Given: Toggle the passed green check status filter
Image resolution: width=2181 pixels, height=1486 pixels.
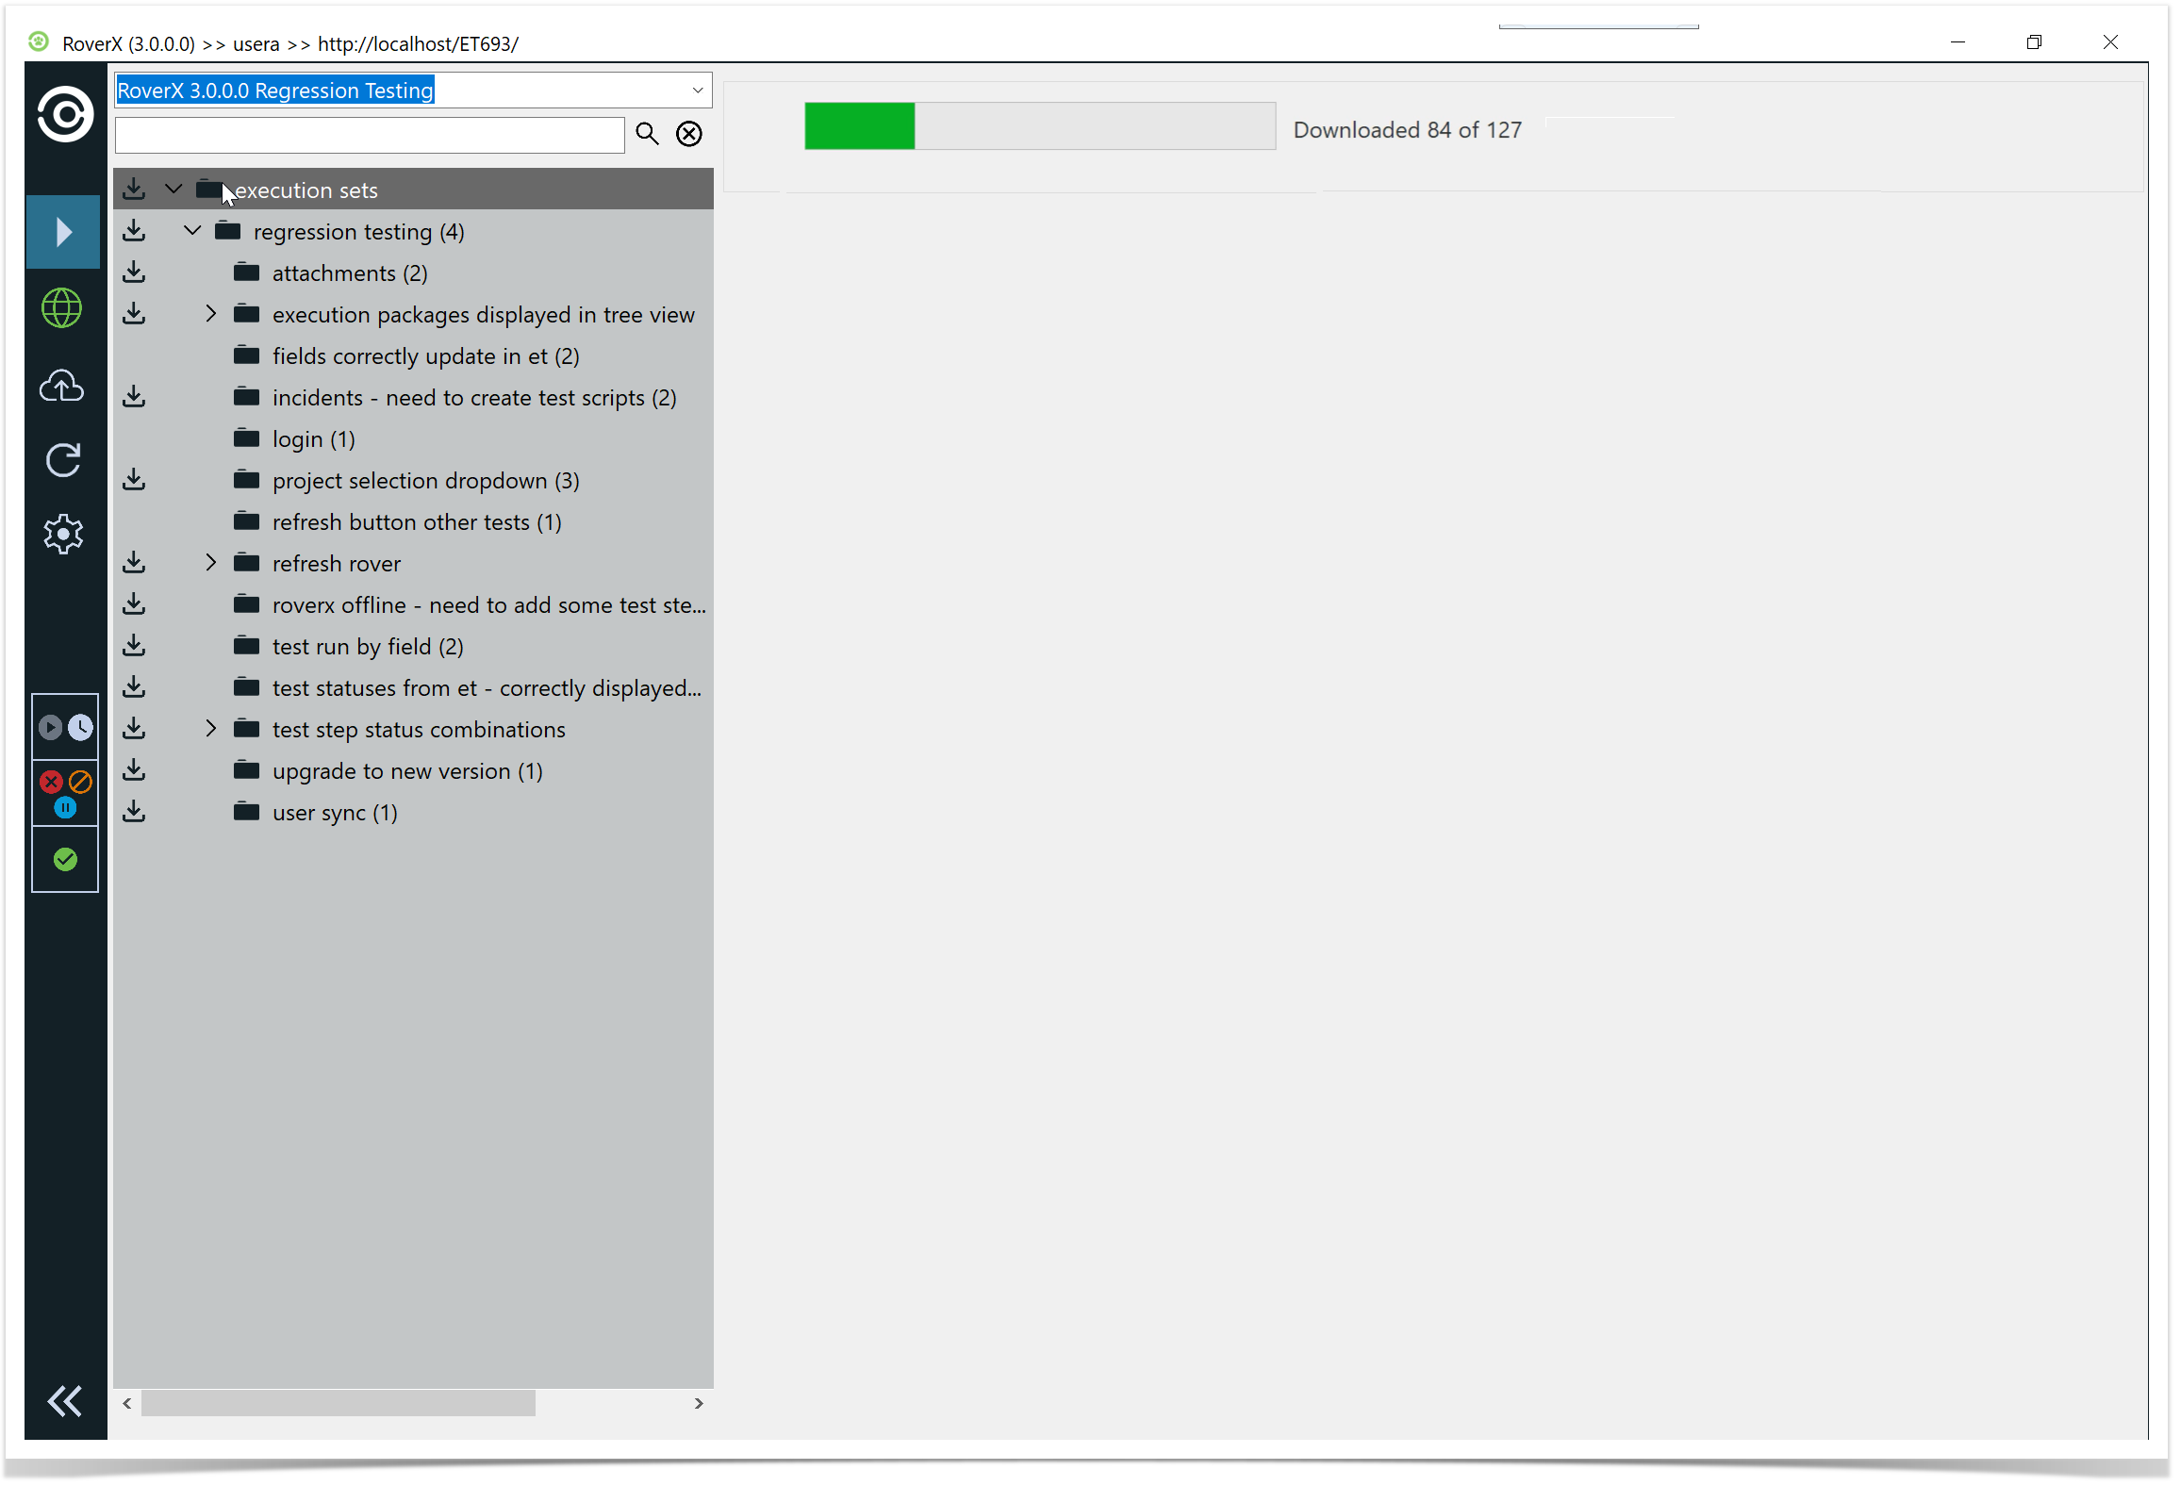Looking at the screenshot, I should point(65,860).
